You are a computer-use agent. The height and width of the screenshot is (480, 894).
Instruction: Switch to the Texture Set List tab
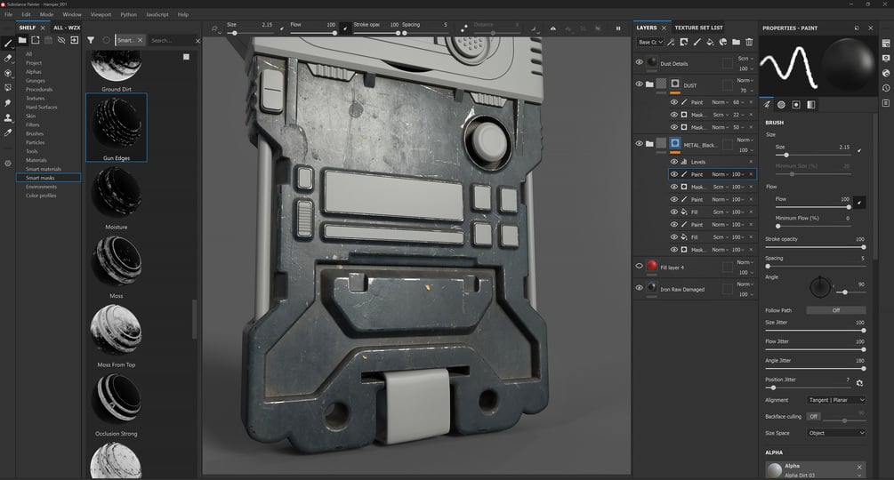[x=698, y=28]
